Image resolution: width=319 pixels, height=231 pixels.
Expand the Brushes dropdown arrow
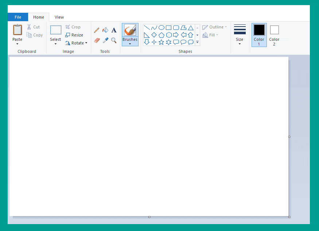130,44
